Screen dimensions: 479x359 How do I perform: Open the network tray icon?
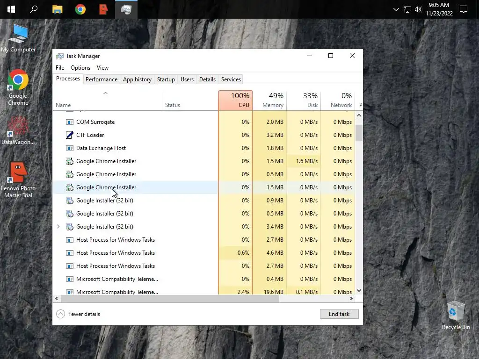(x=407, y=9)
